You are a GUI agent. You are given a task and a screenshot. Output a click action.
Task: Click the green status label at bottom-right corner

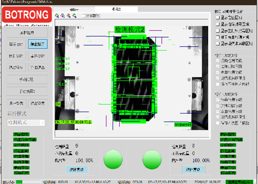click(x=239, y=182)
